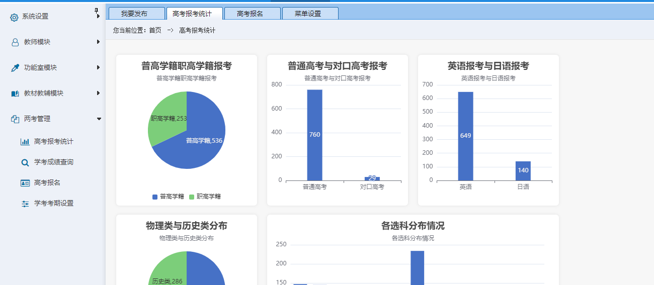
Task: Click the 高考报考统计 bar chart icon
Action: 25,142
